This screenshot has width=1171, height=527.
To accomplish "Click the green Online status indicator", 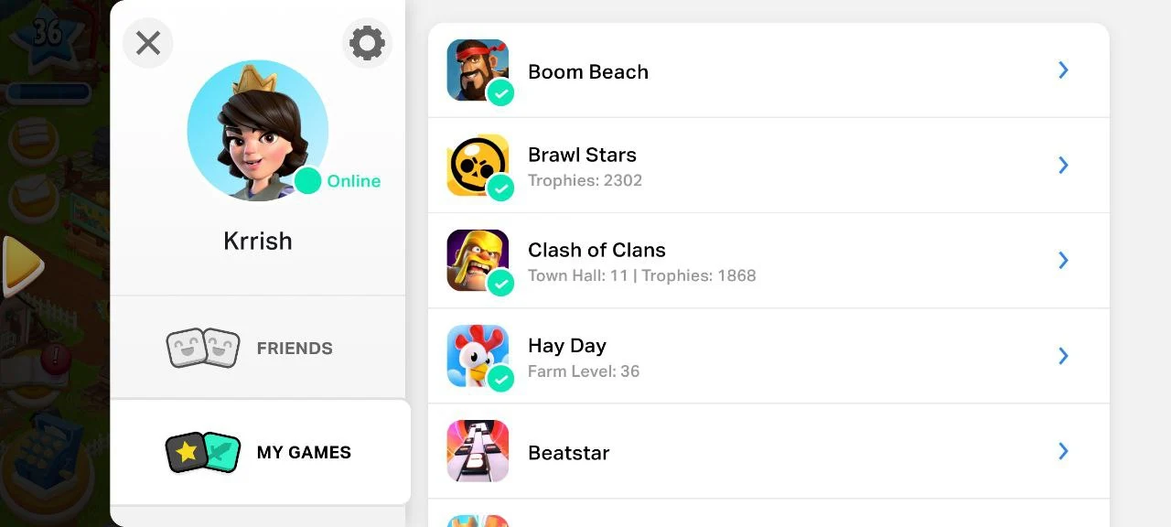I will pos(308,181).
